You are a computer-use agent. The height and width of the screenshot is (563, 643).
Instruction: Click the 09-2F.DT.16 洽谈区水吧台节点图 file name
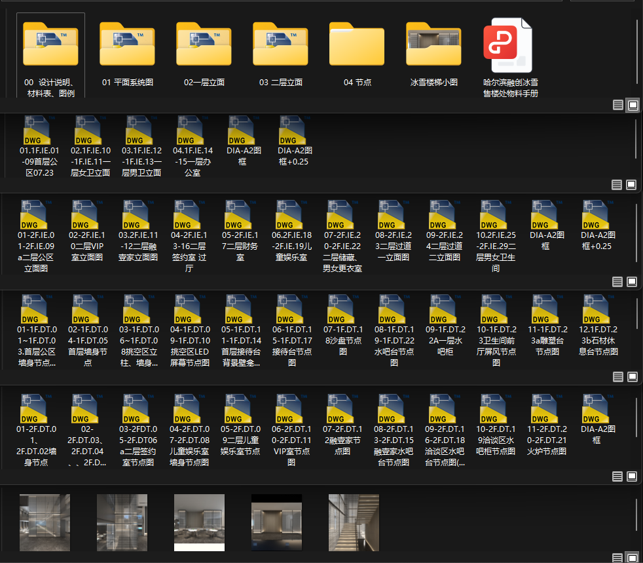[445, 446]
